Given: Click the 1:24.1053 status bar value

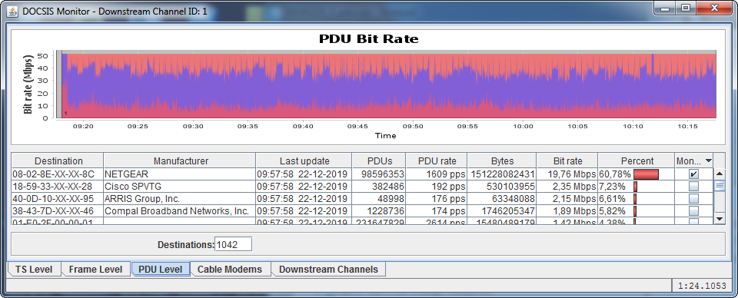Looking at the screenshot, I should [702, 285].
